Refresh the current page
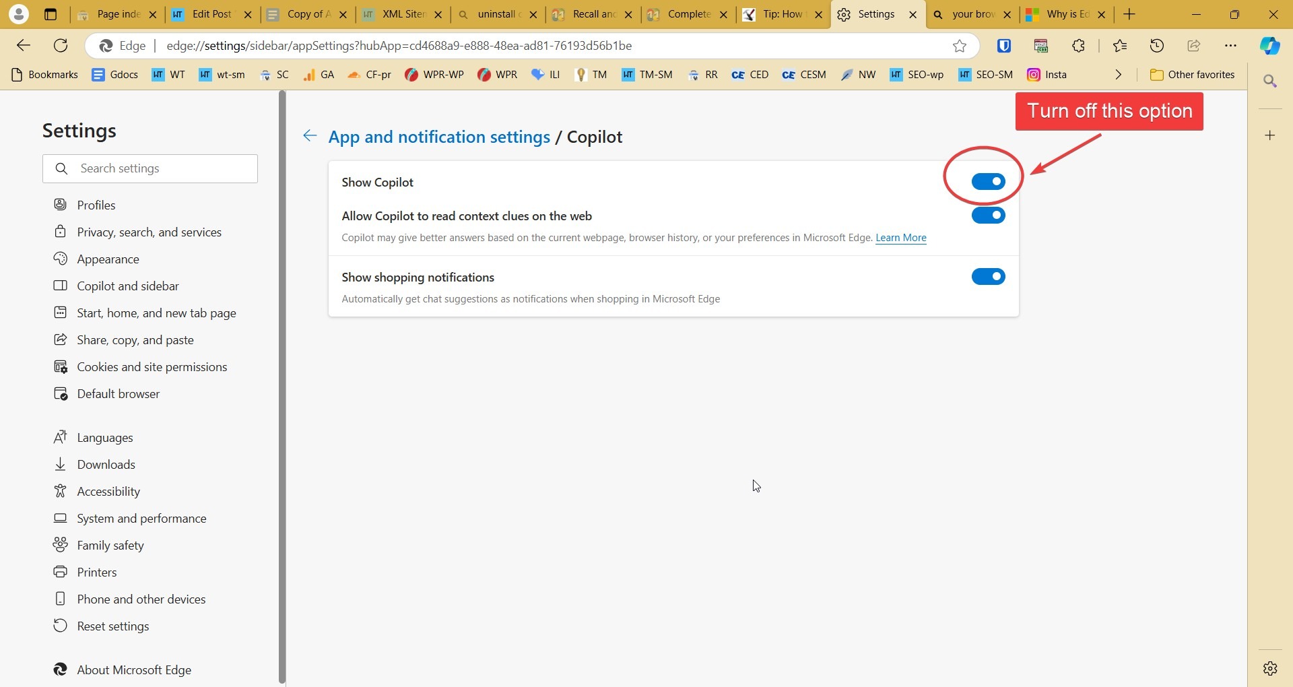 [x=61, y=45]
